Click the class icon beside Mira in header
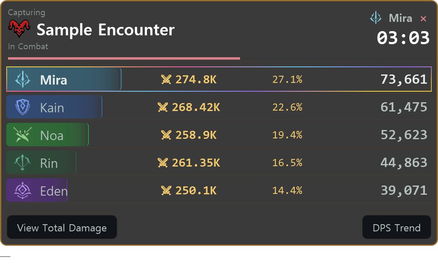The width and height of the screenshot is (438, 265). click(376, 18)
